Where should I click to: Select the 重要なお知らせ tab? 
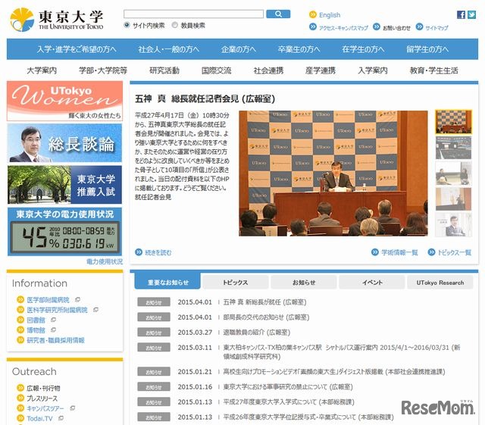167,282
